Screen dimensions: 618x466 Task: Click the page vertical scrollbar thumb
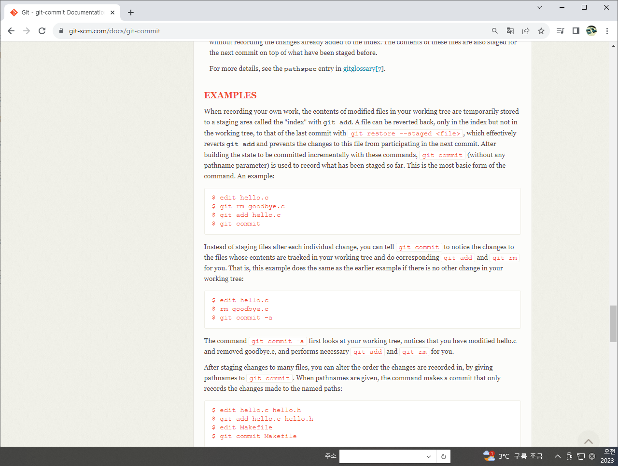[x=613, y=323]
